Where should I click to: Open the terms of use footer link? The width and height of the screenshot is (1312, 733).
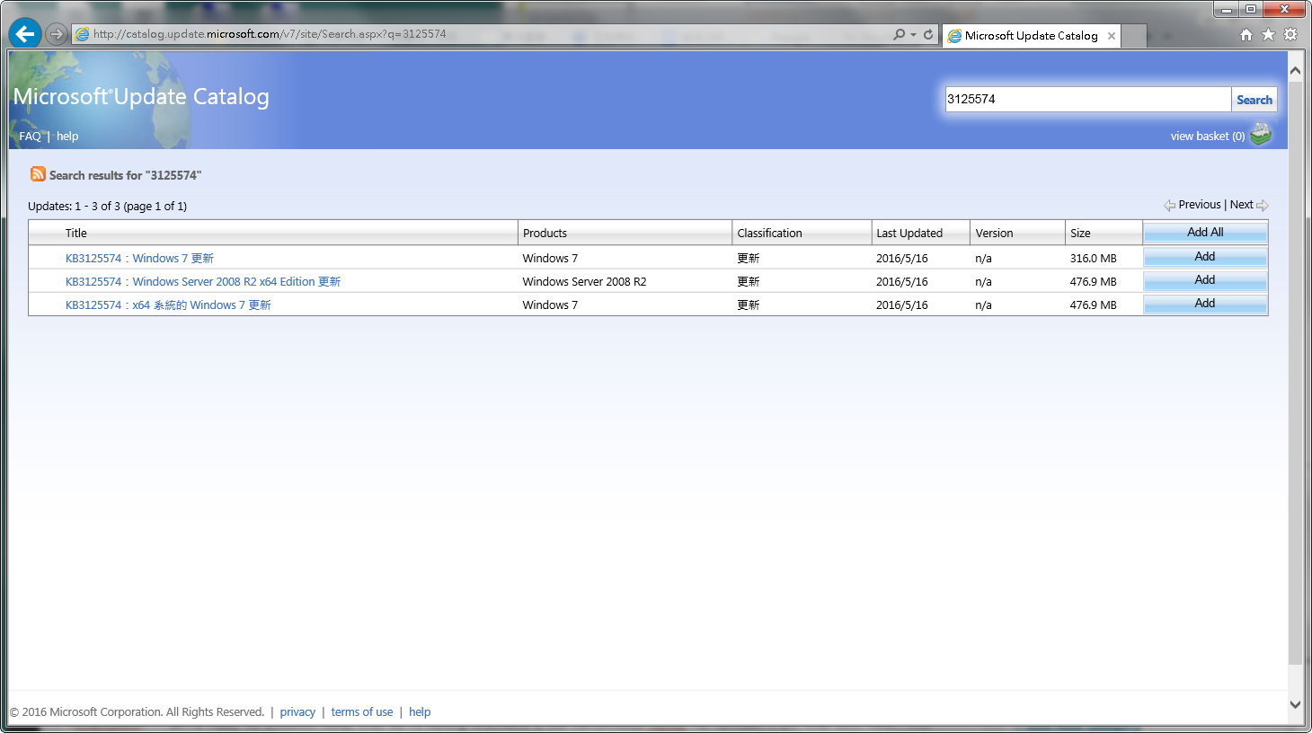[x=362, y=712]
